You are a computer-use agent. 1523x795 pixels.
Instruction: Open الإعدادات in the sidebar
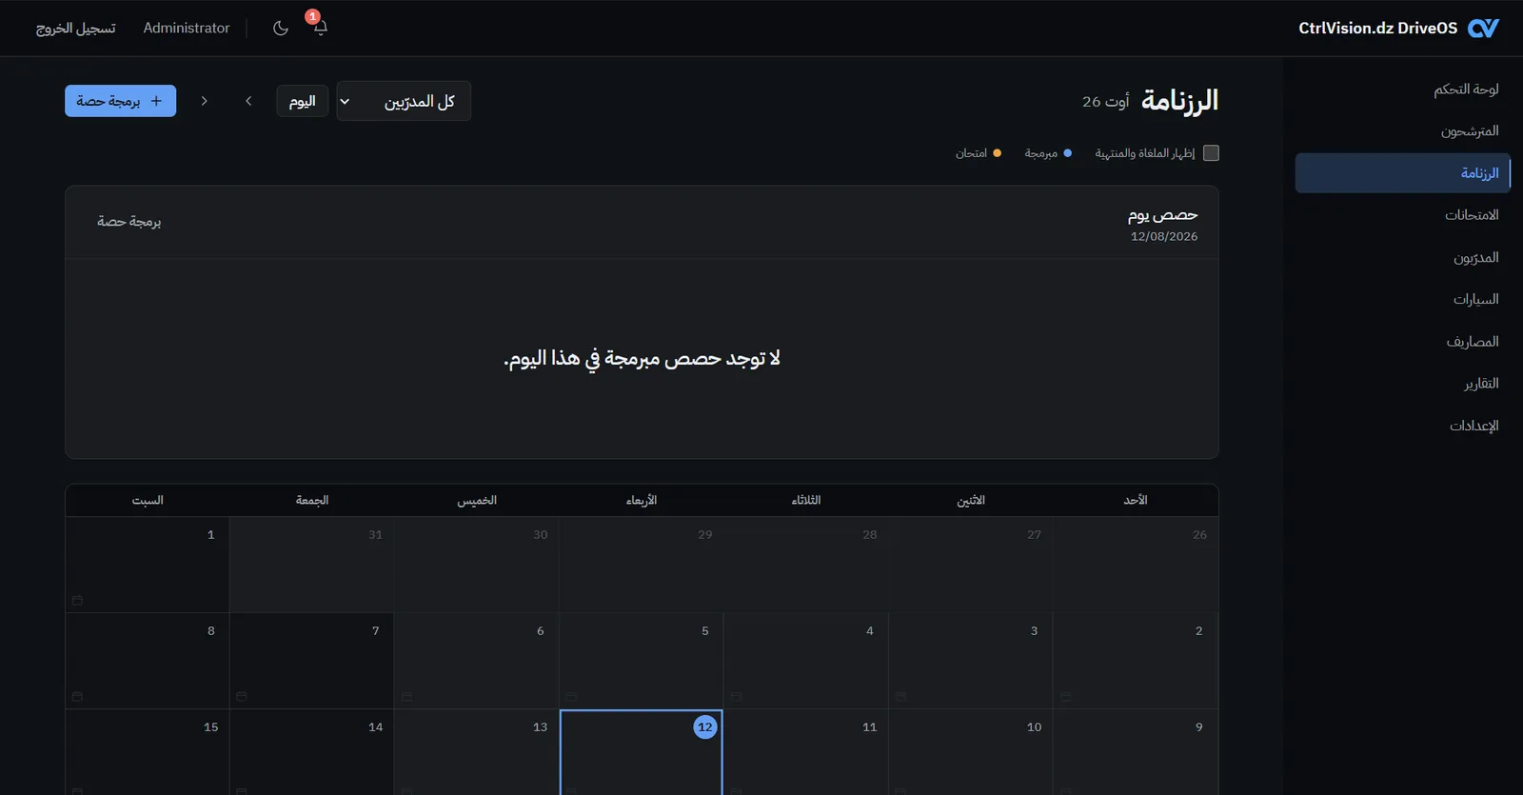[1403, 426]
